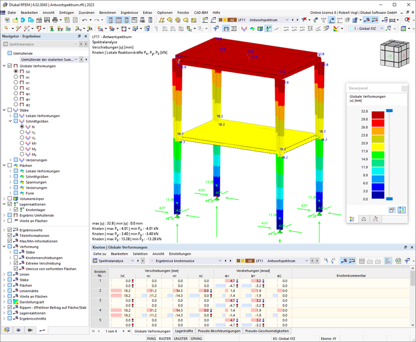Click the new node star icon
Image resolution: width=416 pixels, height=342 pixels.
click(6, 28)
